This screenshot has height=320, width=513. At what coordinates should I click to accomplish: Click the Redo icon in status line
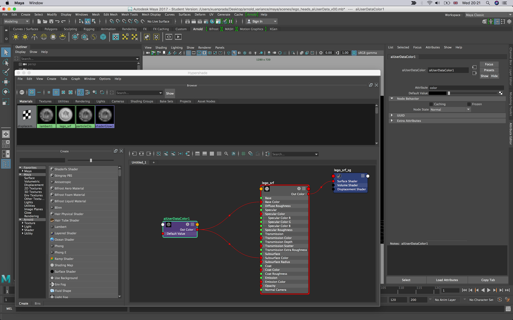[x=63, y=21]
